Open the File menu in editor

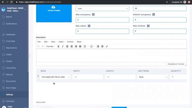point(40,42)
